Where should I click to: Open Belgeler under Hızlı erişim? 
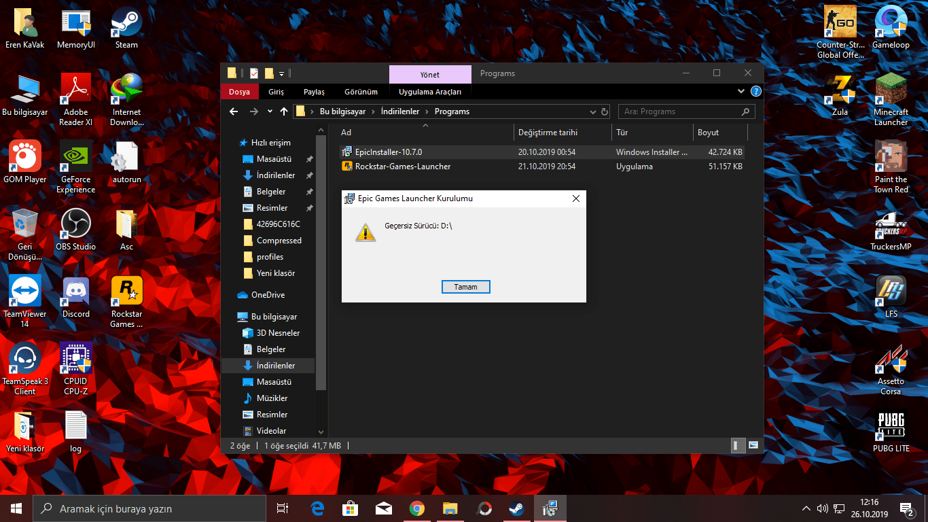point(271,192)
